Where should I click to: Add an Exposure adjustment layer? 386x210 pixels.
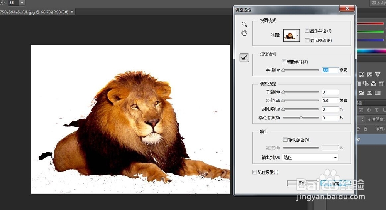370,74
